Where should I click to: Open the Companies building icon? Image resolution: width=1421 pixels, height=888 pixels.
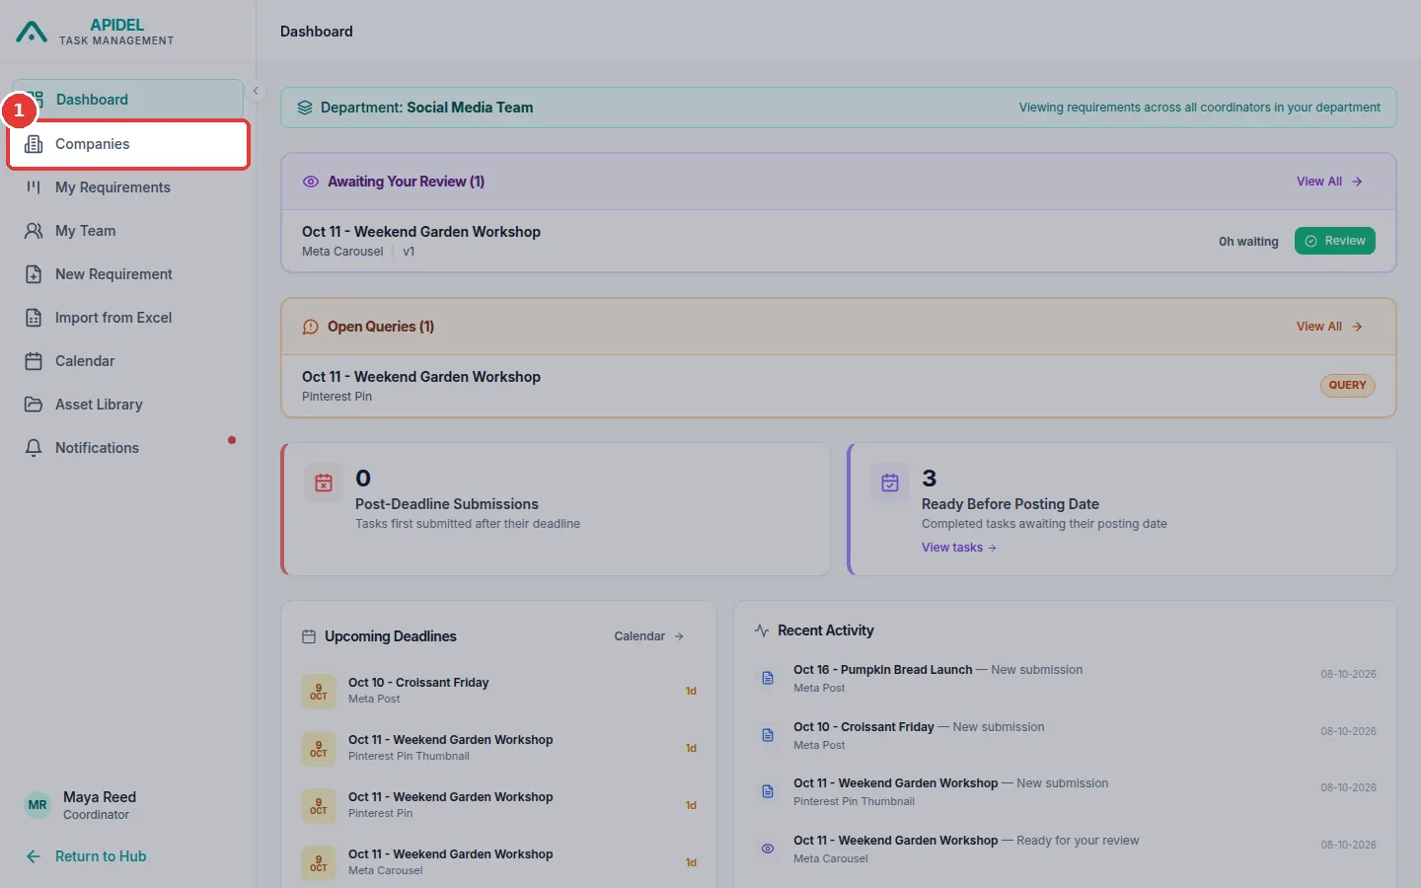coord(34,144)
